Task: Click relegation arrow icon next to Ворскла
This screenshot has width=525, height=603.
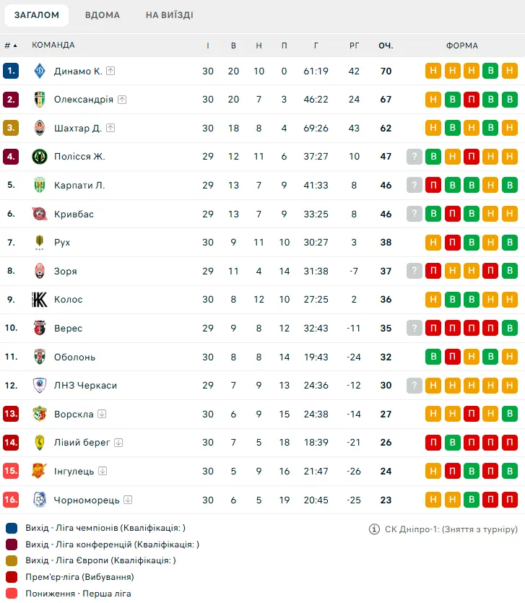Action: click(102, 414)
